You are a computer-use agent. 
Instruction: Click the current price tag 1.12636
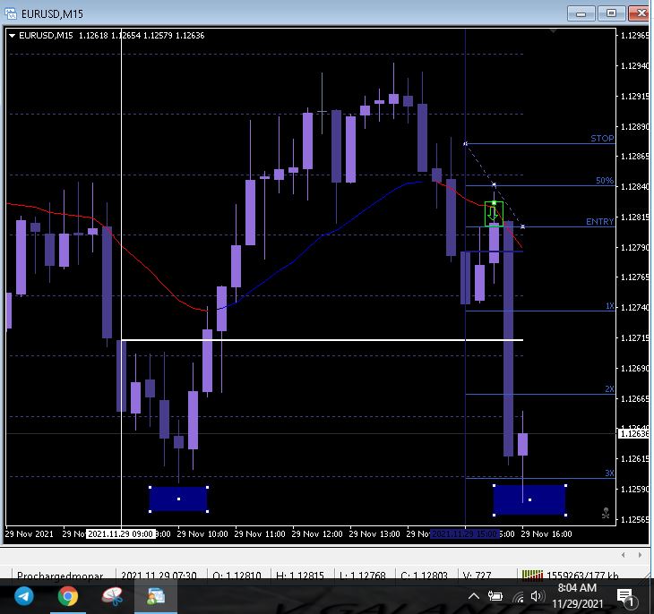[x=633, y=434]
